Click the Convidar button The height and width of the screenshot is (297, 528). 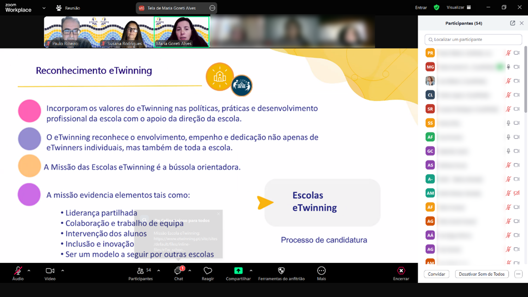(436, 274)
